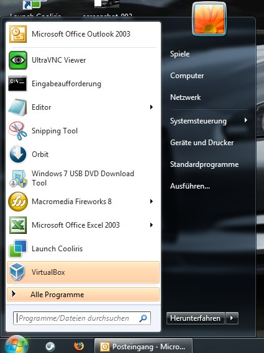Click the user account flower picture
Screen dimensions: 264x353
click(x=209, y=19)
